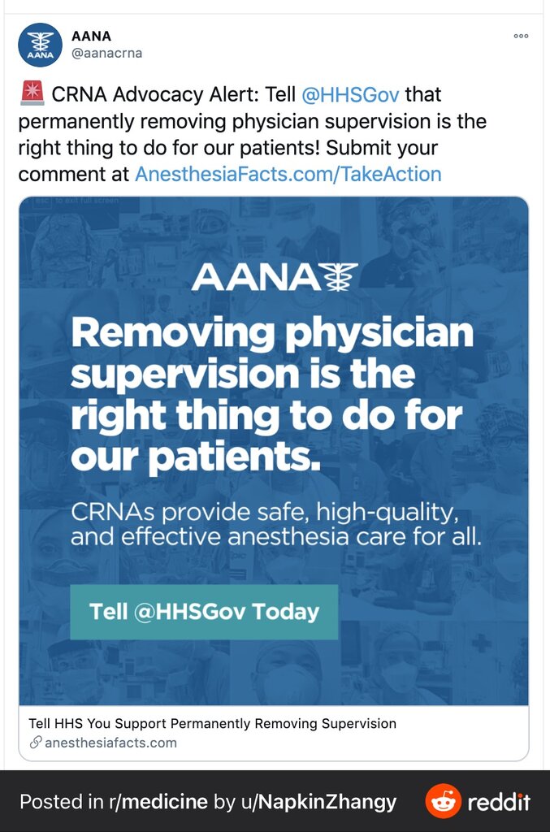Open user u/NapkinZhangy's profile
The height and width of the screenshot is (832, 550).
click(x=318, y=802)
